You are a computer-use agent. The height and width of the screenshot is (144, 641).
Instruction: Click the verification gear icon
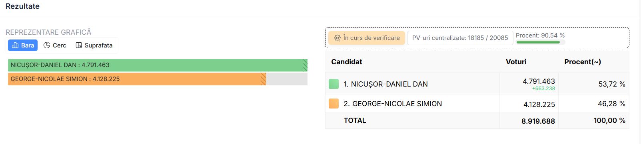pyautogui.click(x=337, y=38)
